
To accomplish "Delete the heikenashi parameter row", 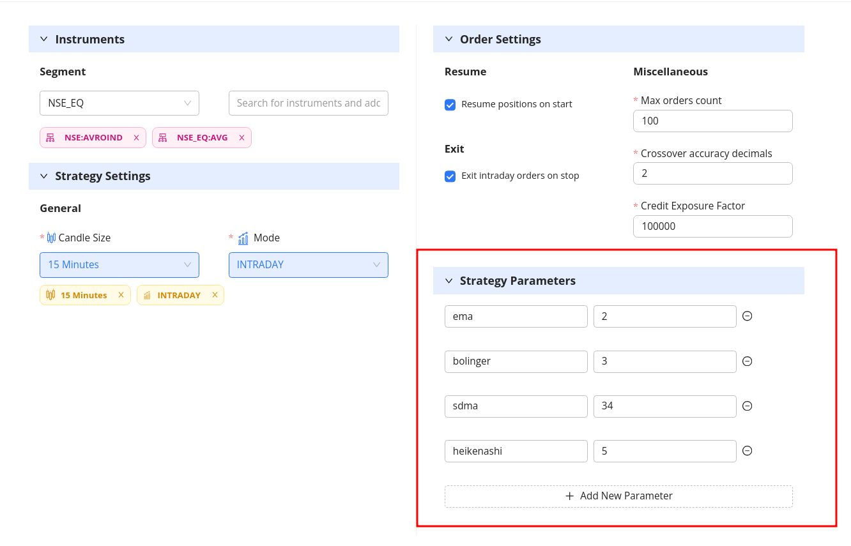I will pos(747,451).
